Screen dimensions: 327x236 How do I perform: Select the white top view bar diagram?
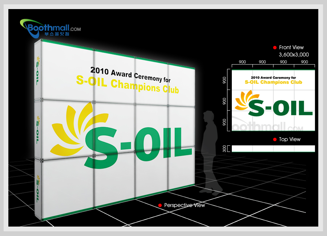pos(273,149)
